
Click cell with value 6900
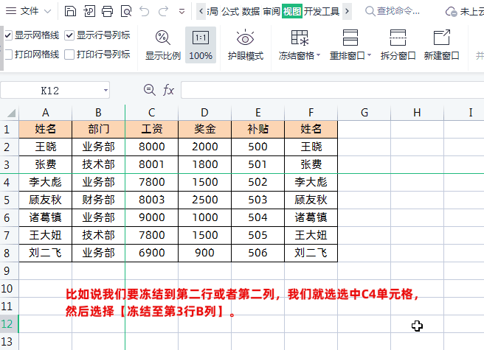tap(151, 253)
